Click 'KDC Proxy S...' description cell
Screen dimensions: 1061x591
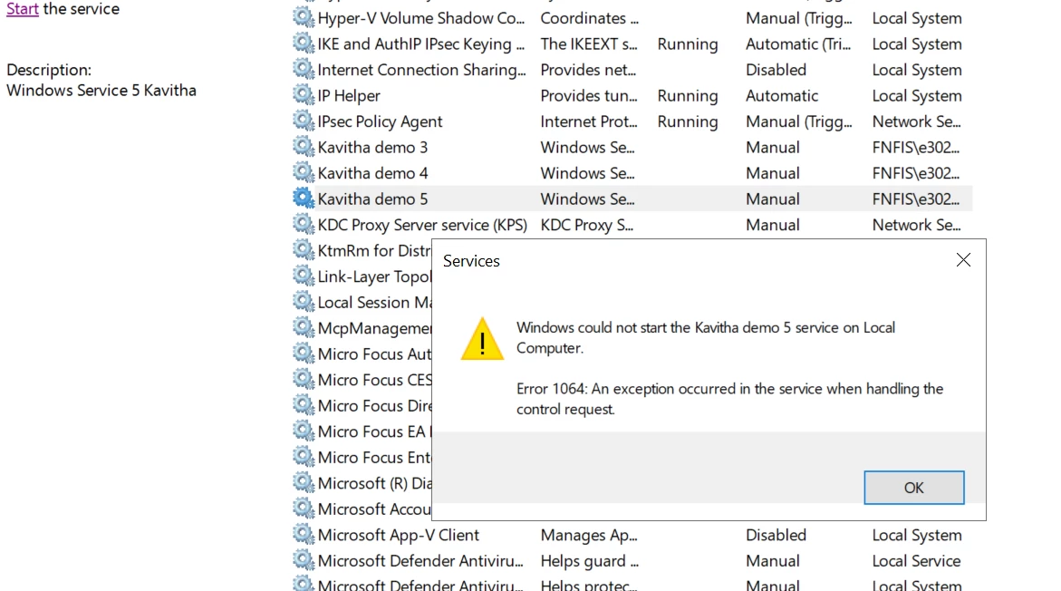click(586, 225)
